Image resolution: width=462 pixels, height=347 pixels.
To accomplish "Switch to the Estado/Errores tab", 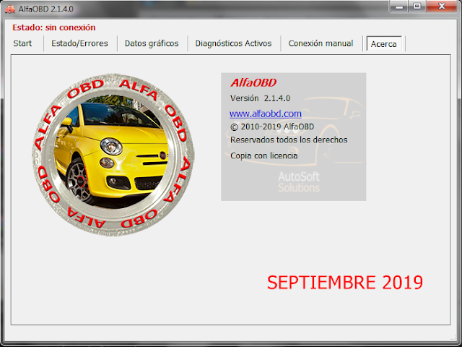I will (x=79, y=43).
